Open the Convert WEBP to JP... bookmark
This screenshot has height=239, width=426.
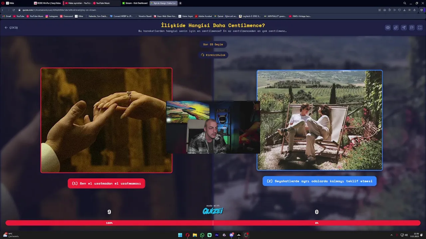[x=121, y=16]
